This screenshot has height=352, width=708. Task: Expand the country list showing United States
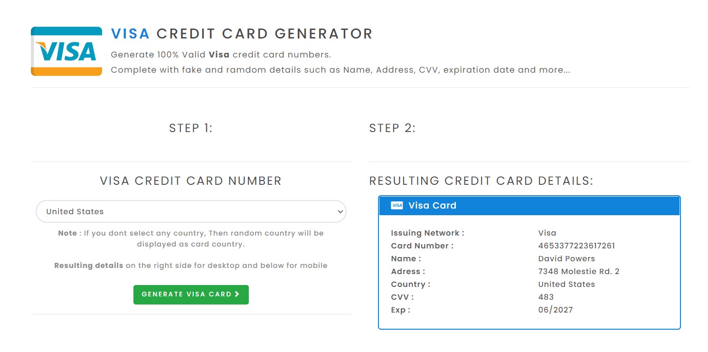[x=191, y=211]
